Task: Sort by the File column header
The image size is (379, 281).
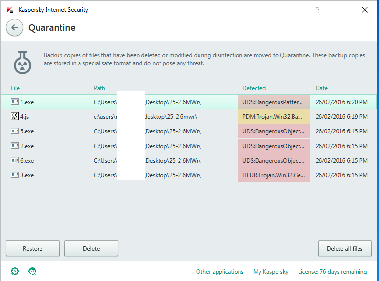Action: 15,88
